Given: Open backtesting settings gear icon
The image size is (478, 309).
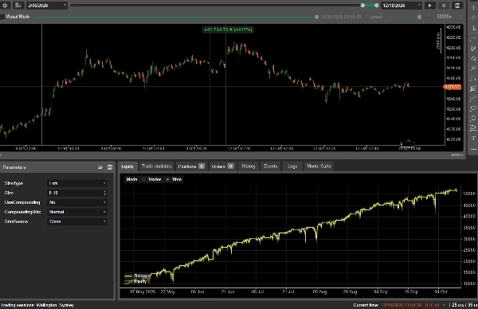Looking at the screenshot, I should pos(6,6).
